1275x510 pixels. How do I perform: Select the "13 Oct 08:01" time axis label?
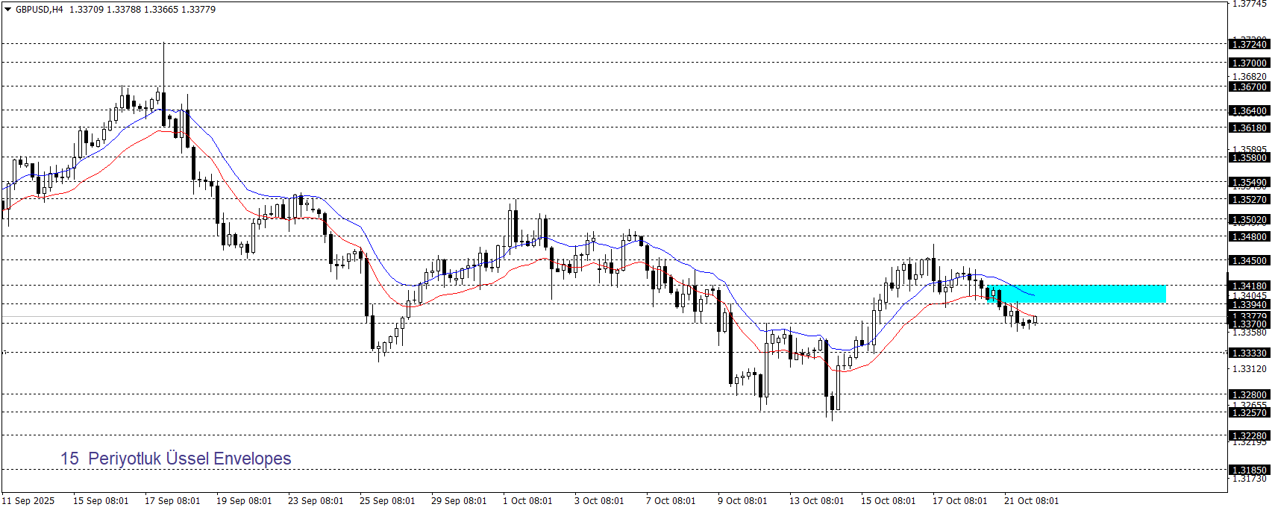pyautogui.click(x=816, y=501)
